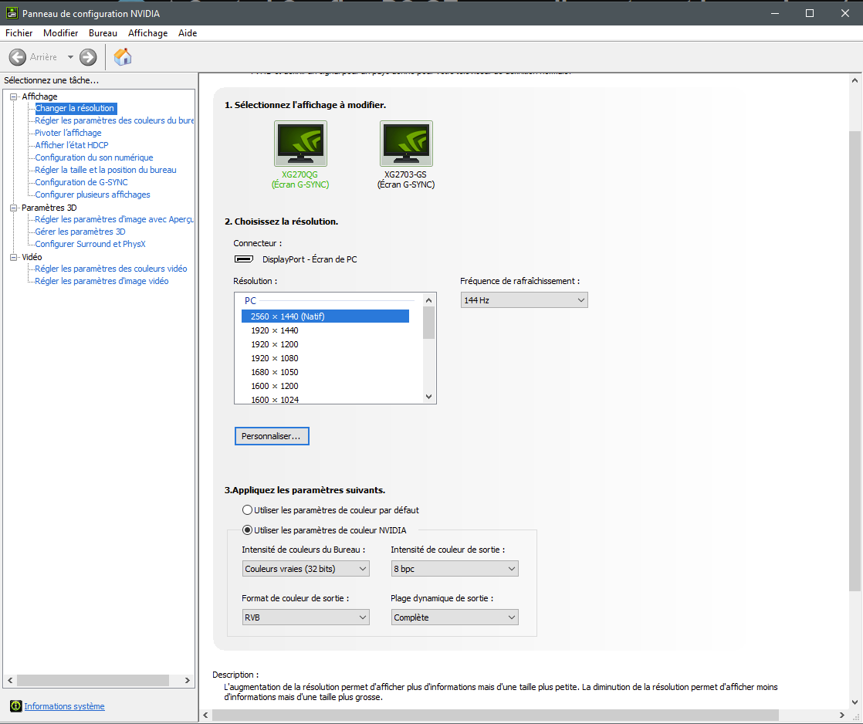Collapse the Vidéo tree node

click(14, 257)
